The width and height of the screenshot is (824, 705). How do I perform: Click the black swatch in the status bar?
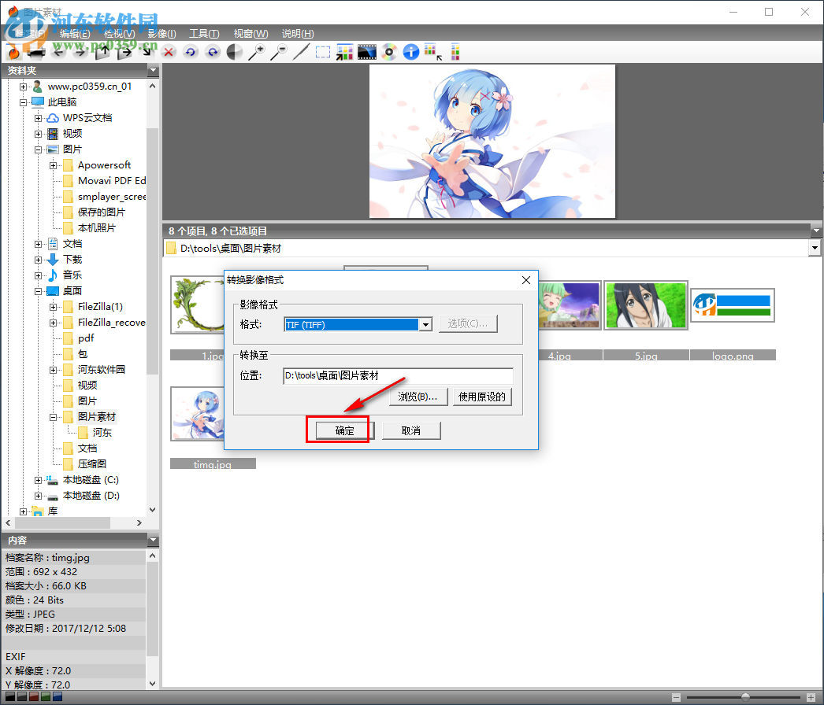(10, 696)
